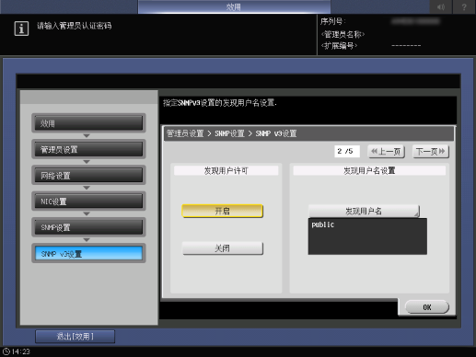Click 退出[效用] to exit utility
This screenshot has width=476, height=357.
[x=75, y=337]
